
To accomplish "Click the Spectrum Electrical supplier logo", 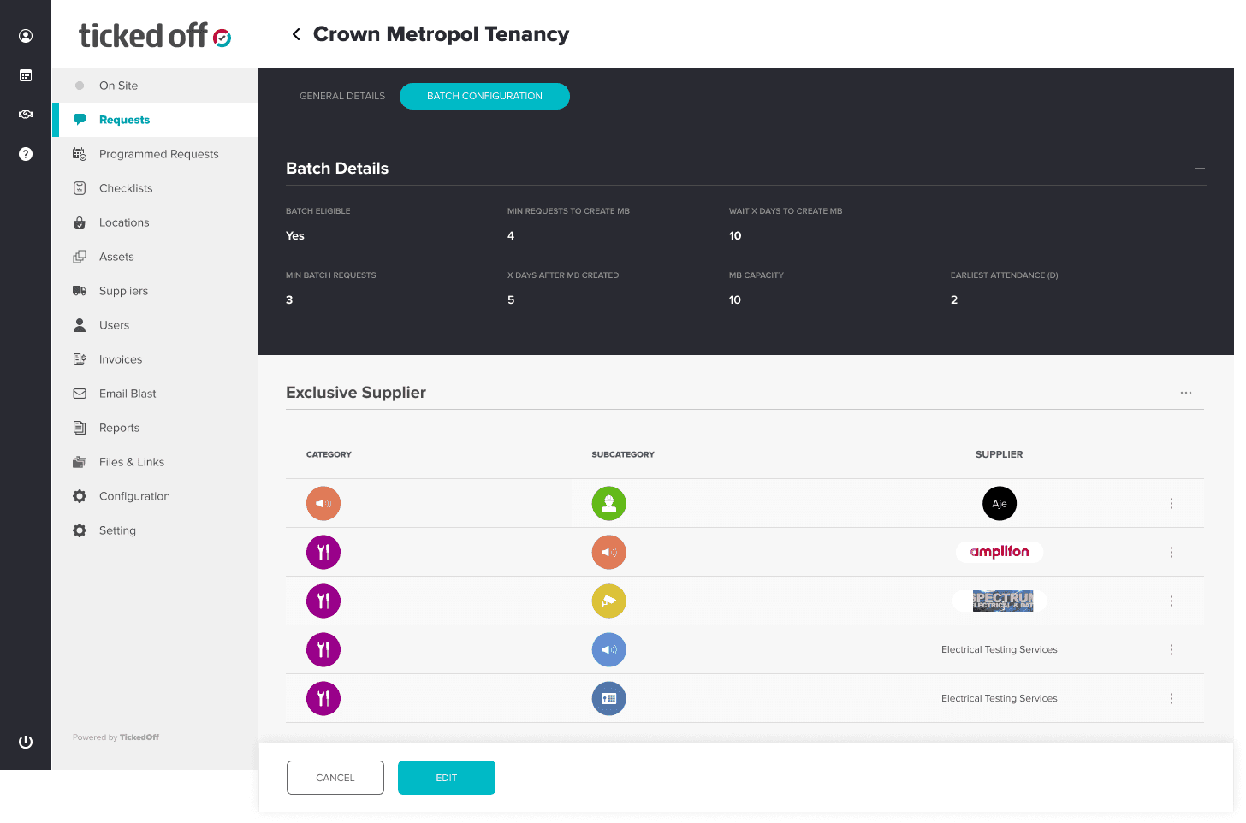I will point(1000,601).
